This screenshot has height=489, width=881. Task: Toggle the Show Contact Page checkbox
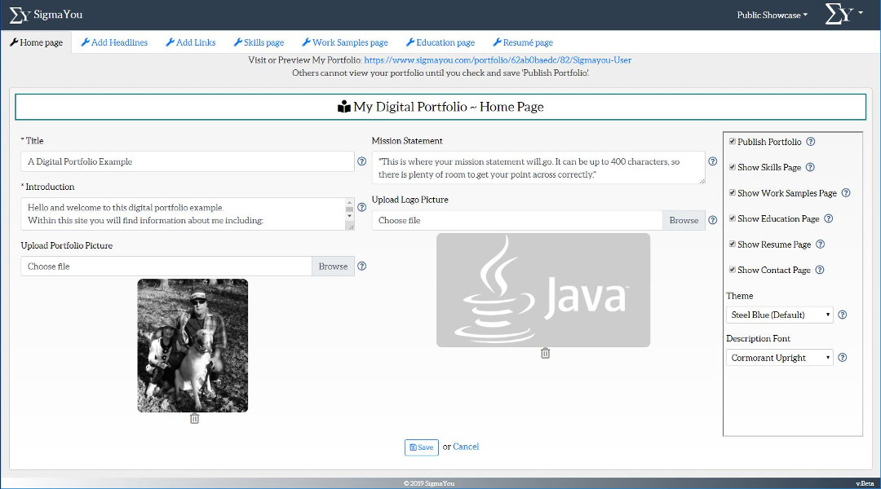tap(732, 270)
